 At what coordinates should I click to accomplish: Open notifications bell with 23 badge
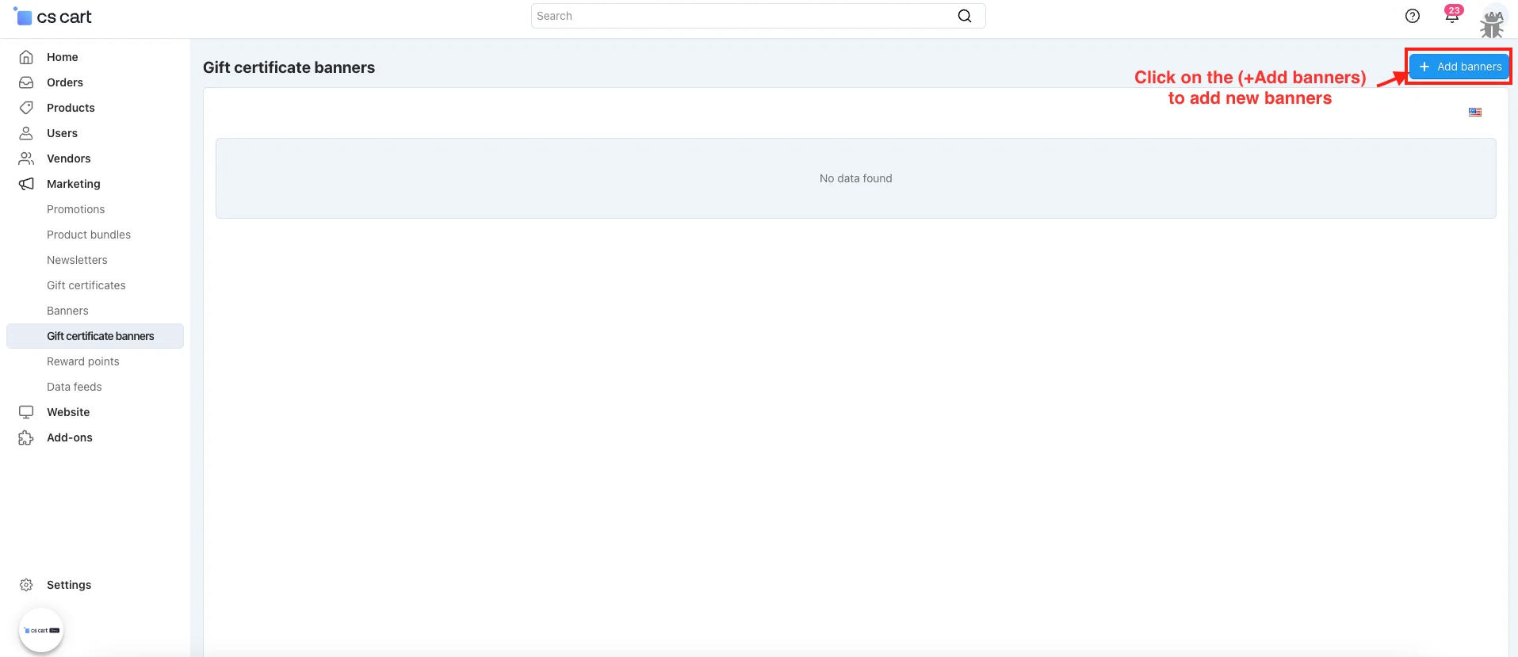point(1451,17)
